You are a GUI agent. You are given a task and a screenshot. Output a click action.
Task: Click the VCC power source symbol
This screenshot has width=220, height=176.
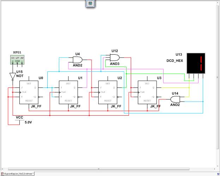19,118
